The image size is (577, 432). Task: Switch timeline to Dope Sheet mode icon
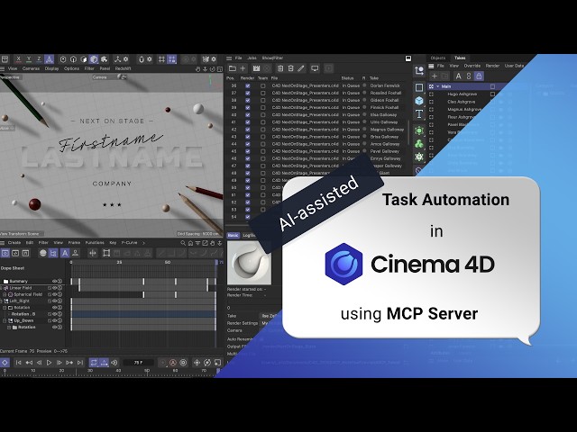pos(5,253)
